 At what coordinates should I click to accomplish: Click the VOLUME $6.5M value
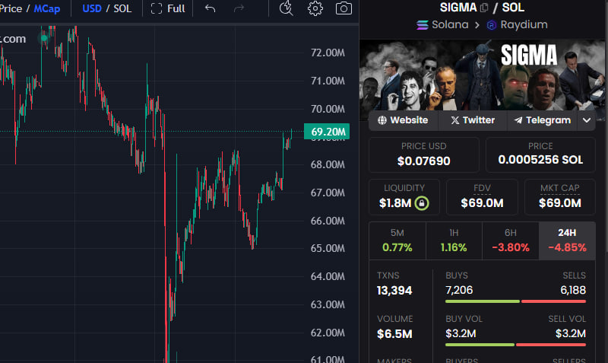(x=394, y=334)
